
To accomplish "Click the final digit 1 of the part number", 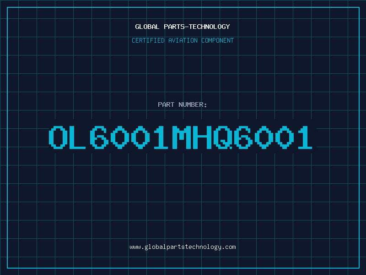I will (305, 137).
